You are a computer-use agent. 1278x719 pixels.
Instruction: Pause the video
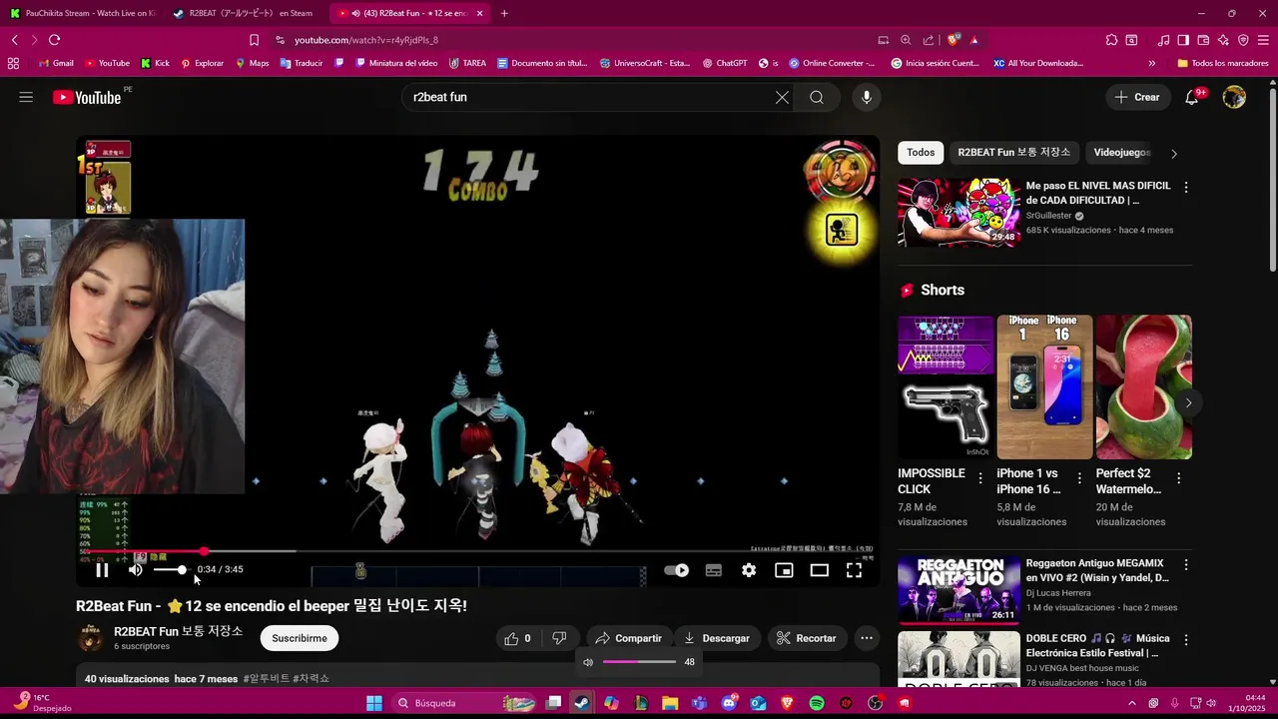[102, 570]
